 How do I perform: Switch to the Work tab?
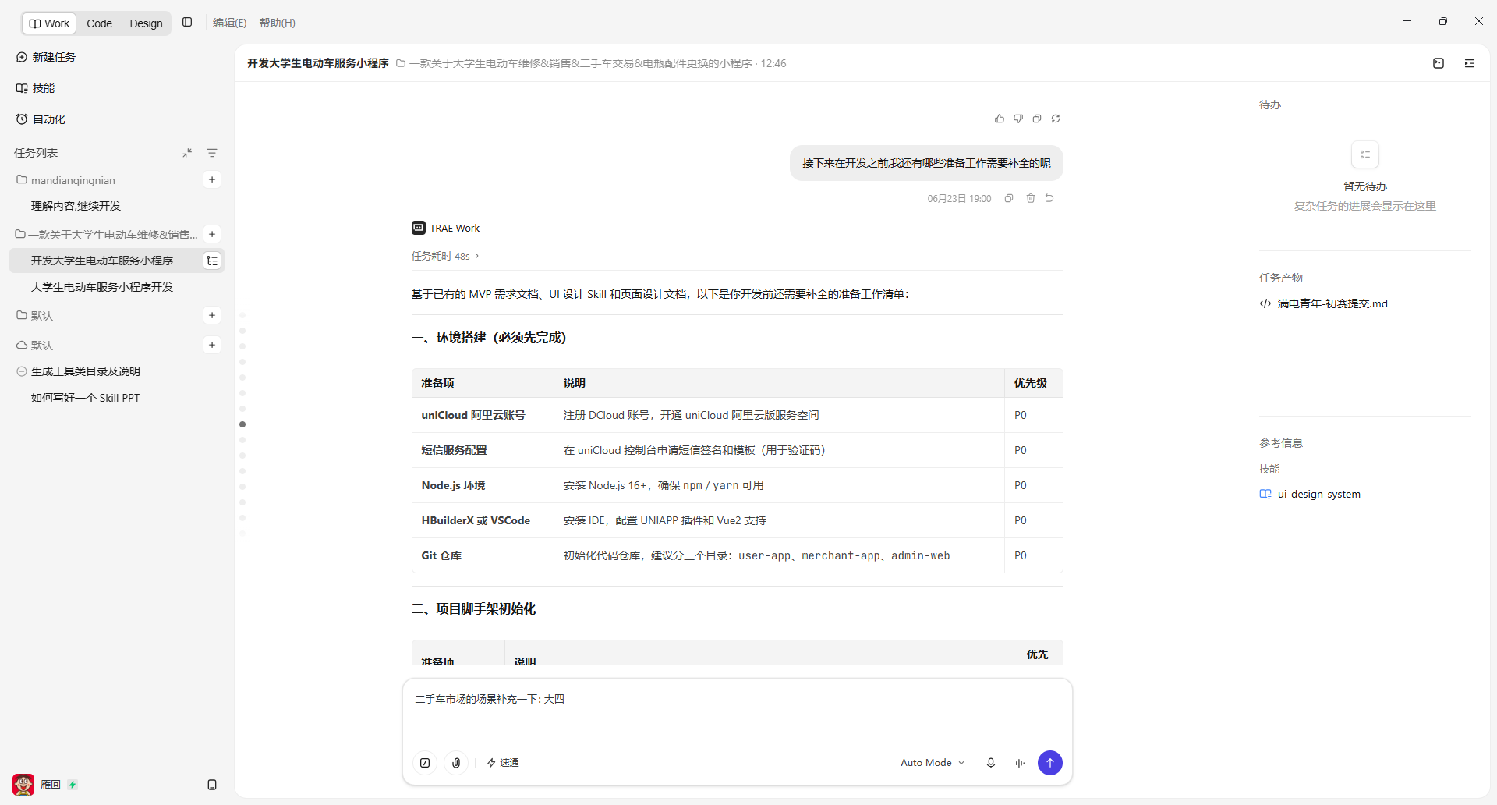pos(49,23)
